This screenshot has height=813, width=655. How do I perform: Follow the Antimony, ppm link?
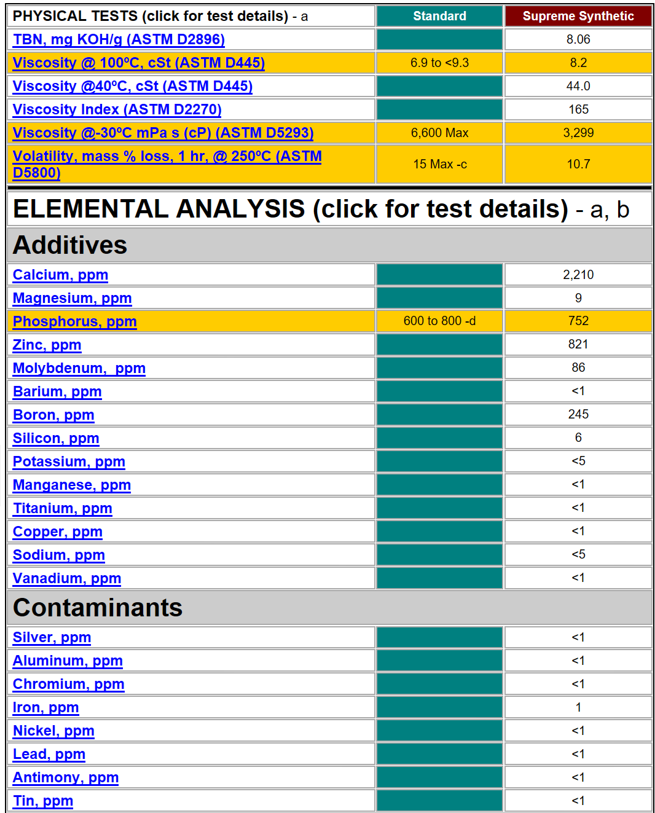click(66, 777)
